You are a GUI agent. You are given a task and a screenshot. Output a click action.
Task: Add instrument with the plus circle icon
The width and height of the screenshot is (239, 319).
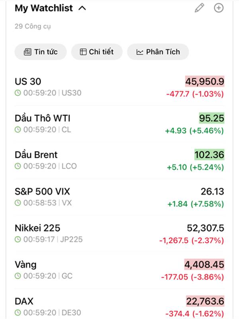[219, 8]
